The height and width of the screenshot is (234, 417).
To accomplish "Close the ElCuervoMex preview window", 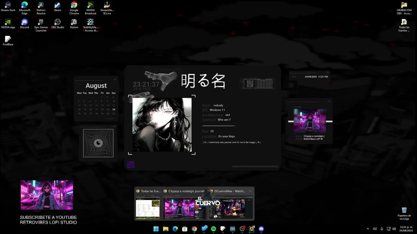I will click(250, 191).
